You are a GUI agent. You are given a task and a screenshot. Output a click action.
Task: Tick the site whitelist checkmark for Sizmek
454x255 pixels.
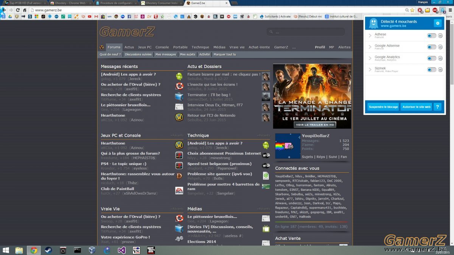440,70
